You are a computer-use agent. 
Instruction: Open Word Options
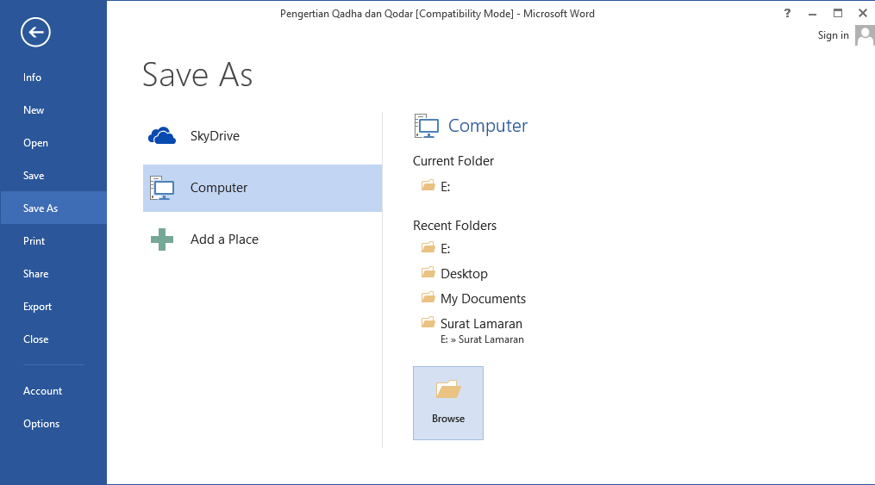click(x=41, y=424)
